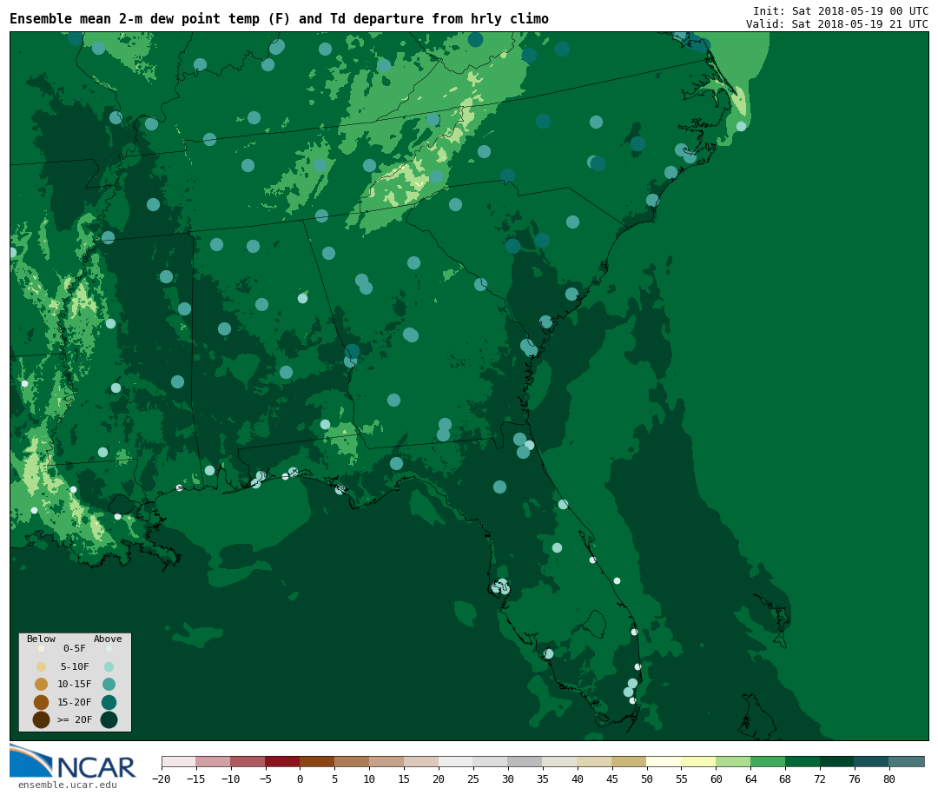The width and height of the screenshot is (938, 795).
Task: Click the '20' colorbar tick label
Action: (439, 778)
